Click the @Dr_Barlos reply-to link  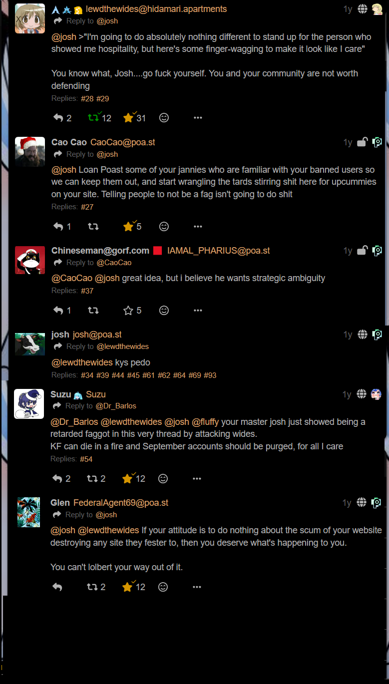(116, 406)
